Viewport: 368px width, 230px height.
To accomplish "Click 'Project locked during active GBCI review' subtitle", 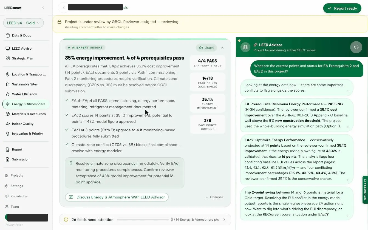I will click(x=285, y=50).
